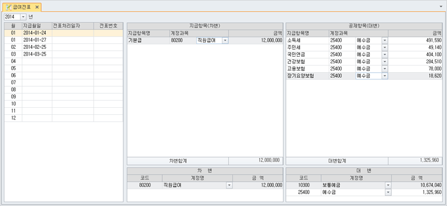Open the 예수금 dropdown in 국민연금 row
Viewport: 447px width, 206px height.
(385, 54)
